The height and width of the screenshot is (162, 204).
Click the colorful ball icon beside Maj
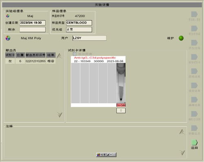(8, 16)
